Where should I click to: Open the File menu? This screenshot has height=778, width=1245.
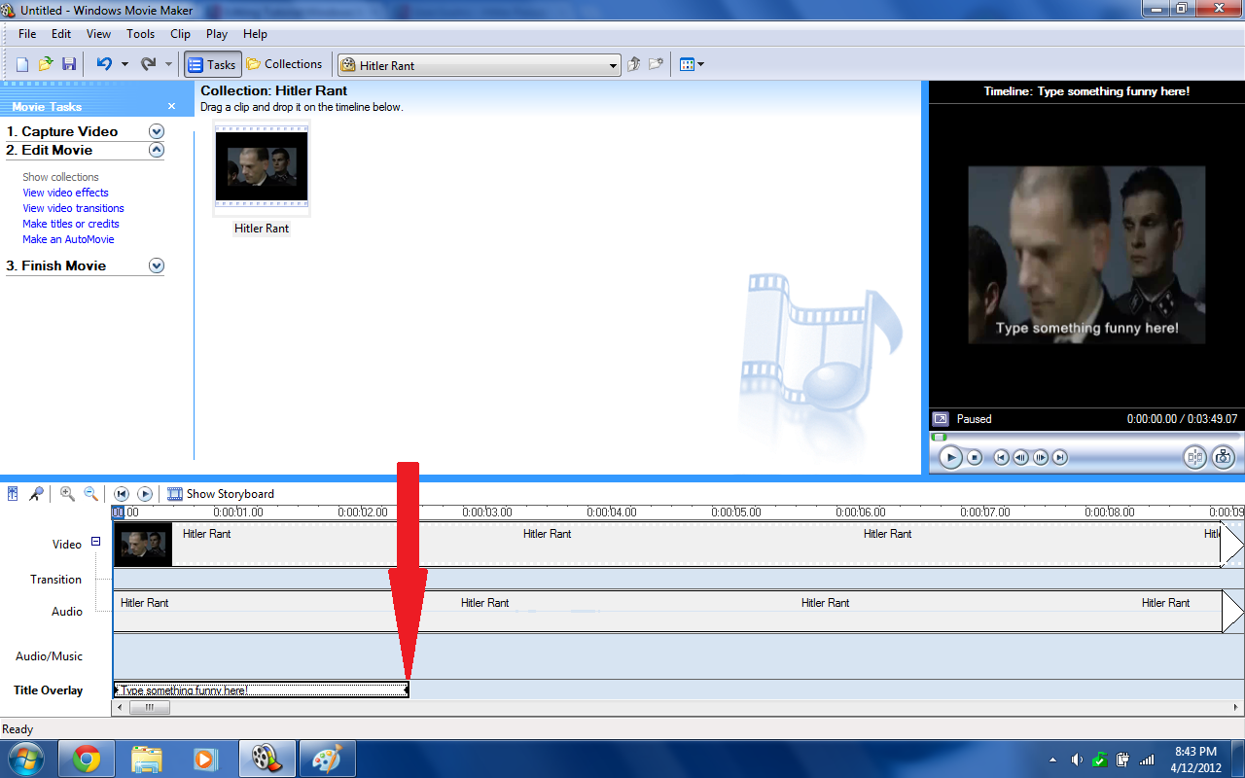(27, 34)
